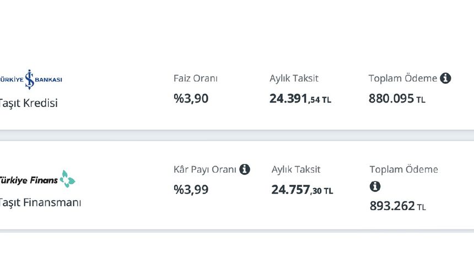The height and width of the screenshot is (278, 474).
Task: Select the 24.757,30 TL monthly installment
Action: click(301, 190)
